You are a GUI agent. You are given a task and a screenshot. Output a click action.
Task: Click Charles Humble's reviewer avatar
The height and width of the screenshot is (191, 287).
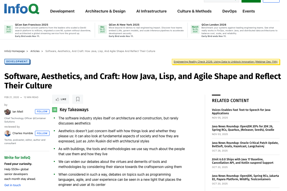pyautogui.click(x=8, y=133)
